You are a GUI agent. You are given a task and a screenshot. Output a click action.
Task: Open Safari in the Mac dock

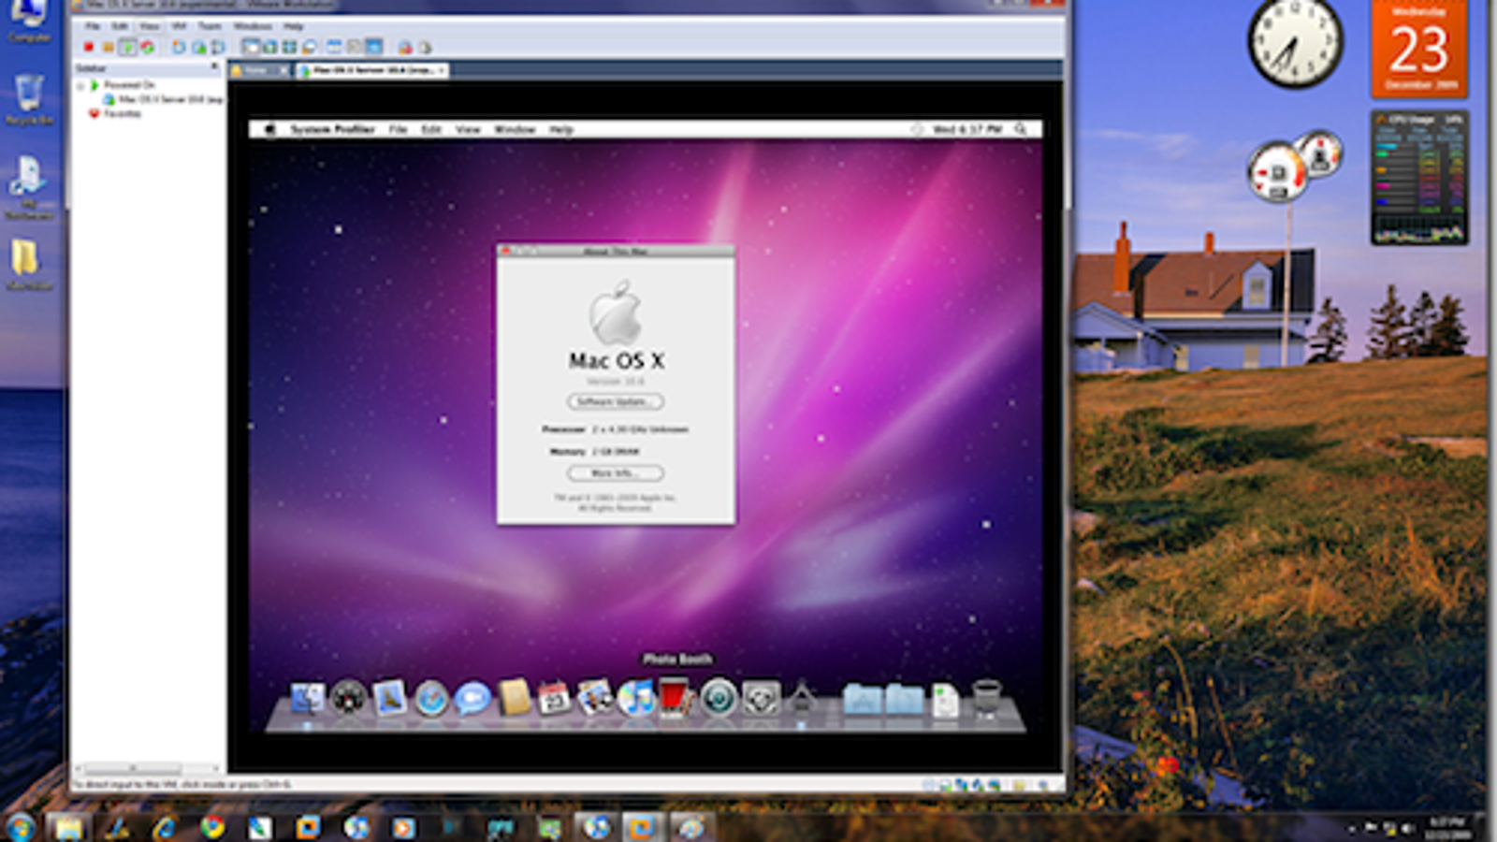431,698
